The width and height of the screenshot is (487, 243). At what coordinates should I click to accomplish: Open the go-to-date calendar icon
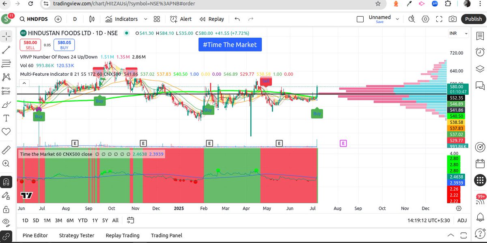click(130, 220)
